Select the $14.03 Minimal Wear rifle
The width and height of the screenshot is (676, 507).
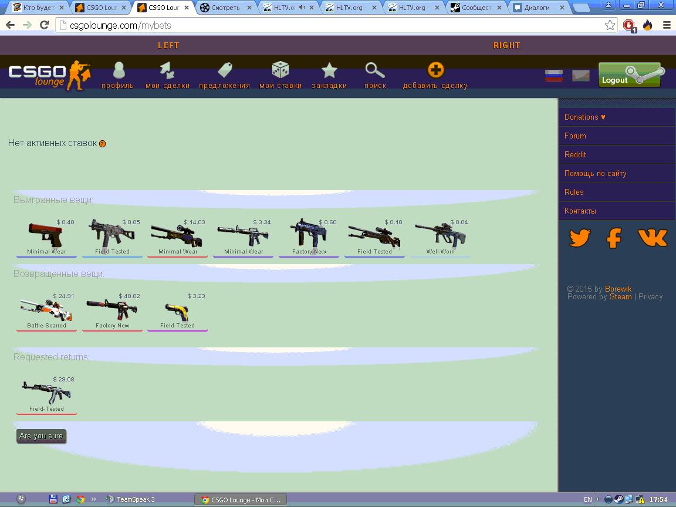pyautogui.click(x=178, y=237)
